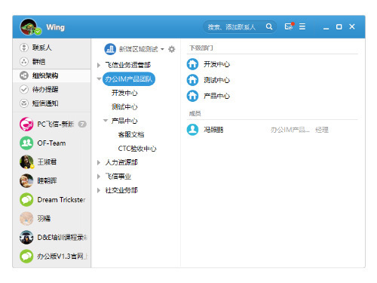Screen dimensions: 377x283
Task: Switch to the 群组 tab
Action: tap(52, 62)
